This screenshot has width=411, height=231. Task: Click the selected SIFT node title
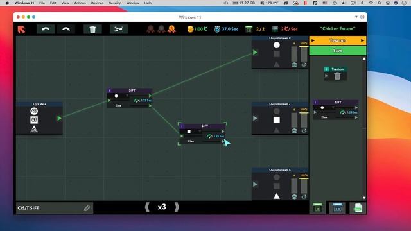(x=204, y=126)
